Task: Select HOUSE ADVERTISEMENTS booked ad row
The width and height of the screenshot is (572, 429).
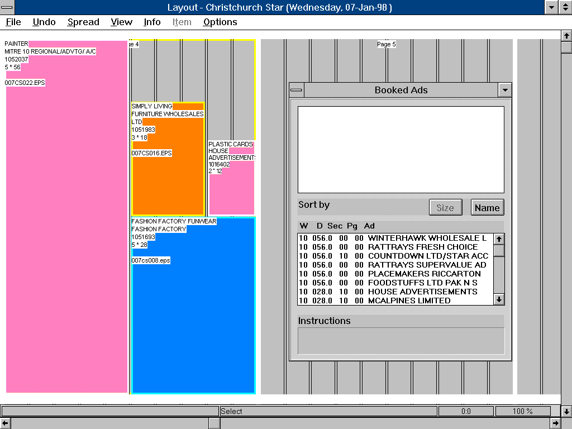Action: coord(395,292)
